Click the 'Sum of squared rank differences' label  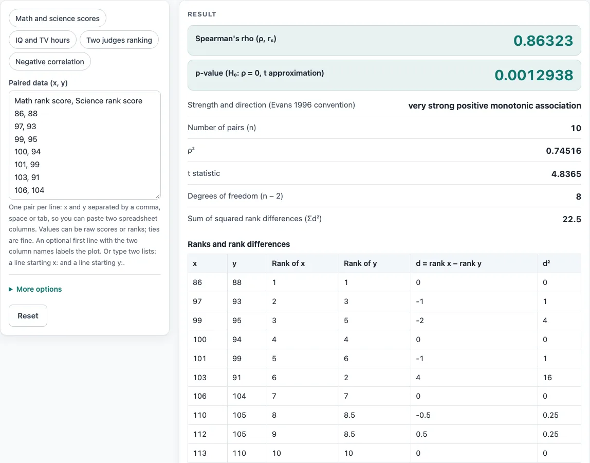tap(254, 219)
